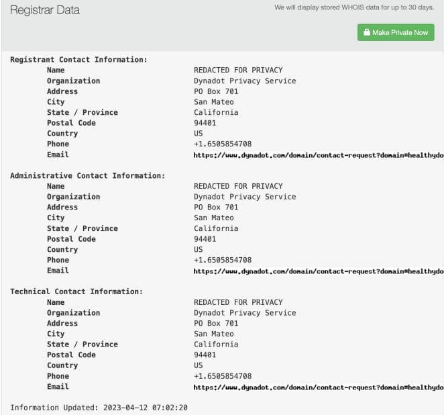Image resolution: width=444 pixels, height=415 pixels.
Task: Select Technical phone +1.6505854708
Action: [x=223, y=376]
